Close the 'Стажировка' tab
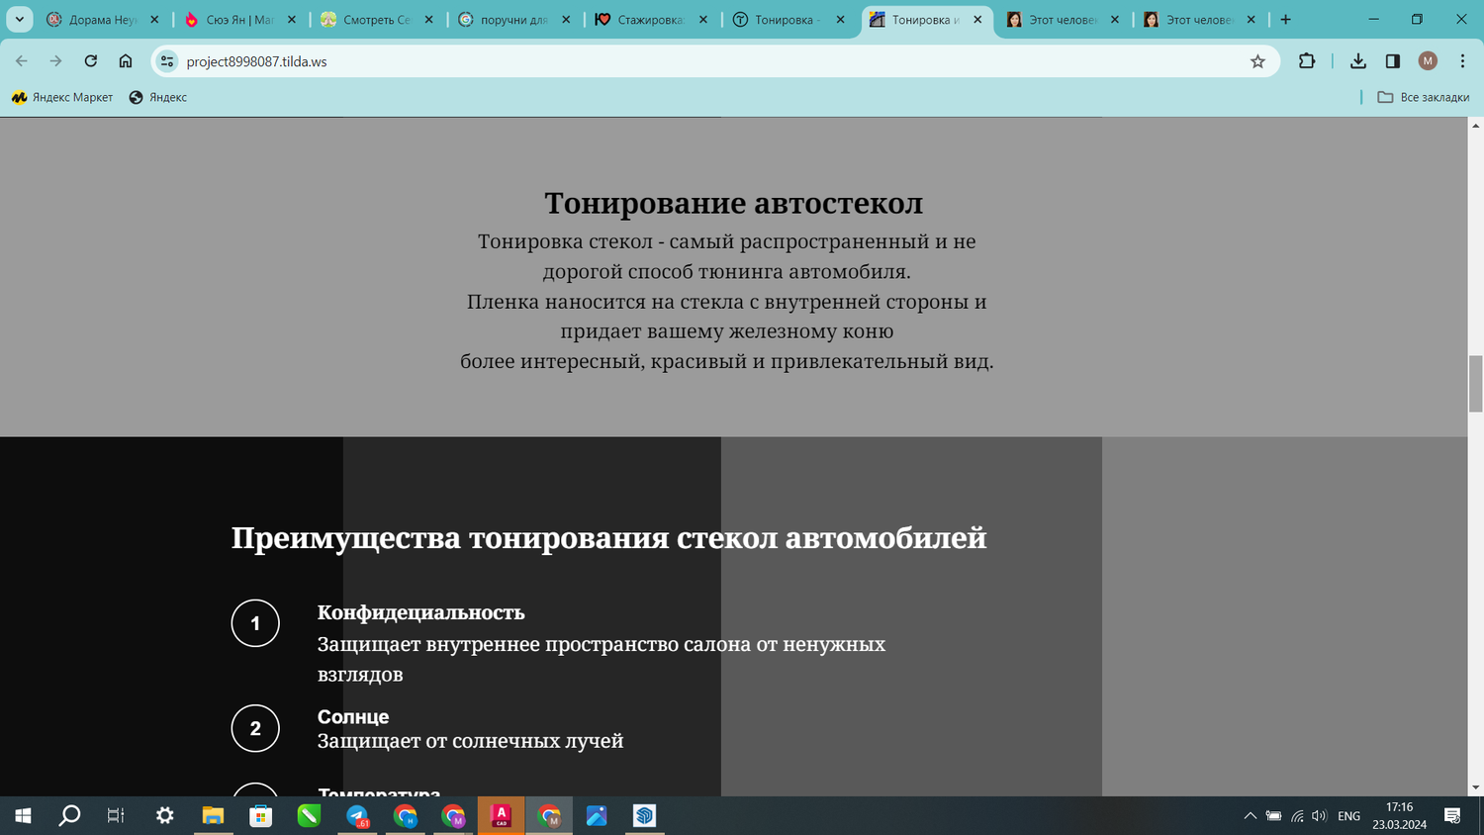1484x835 pixels. point(703,20)
